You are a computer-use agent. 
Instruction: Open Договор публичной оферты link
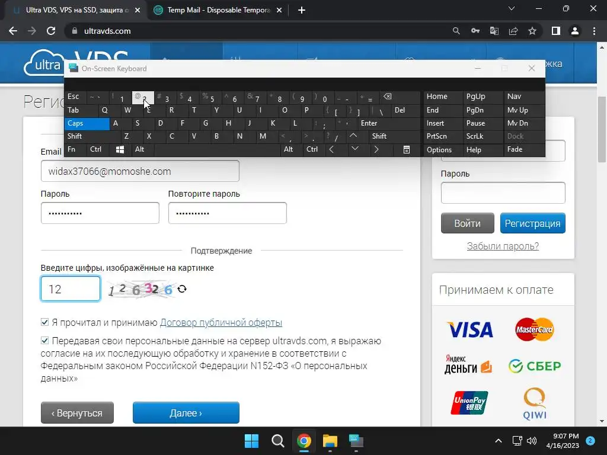tap(221, 322)
